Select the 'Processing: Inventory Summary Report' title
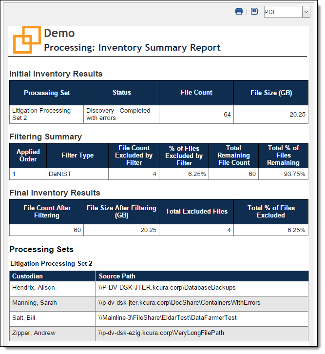The width and height of the screenshot is (325, 354). 132,48
